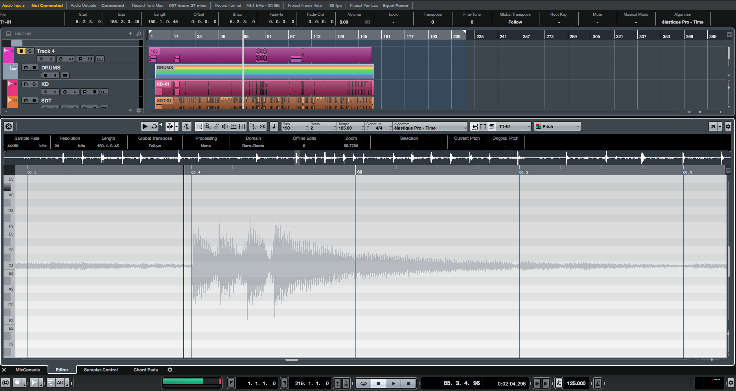Toggle the tempo track button
The image size is (736, 391).
coord(559,384)
